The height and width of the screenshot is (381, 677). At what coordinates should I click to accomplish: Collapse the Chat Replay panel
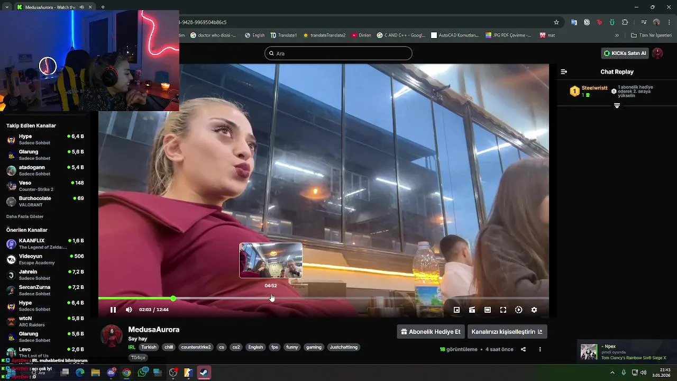coord(564,71)
